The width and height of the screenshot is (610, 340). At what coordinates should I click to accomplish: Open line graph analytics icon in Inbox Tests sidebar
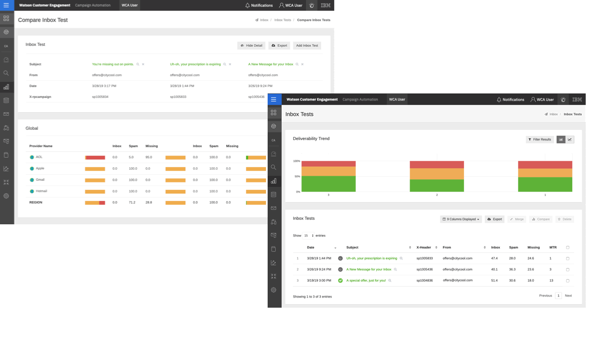tap(274, 263)
